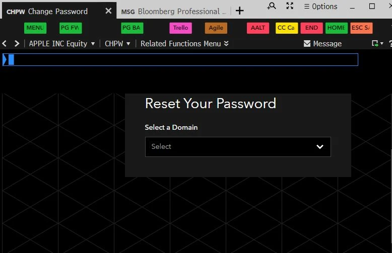Click the export panel icon at far right

(375, 44)
